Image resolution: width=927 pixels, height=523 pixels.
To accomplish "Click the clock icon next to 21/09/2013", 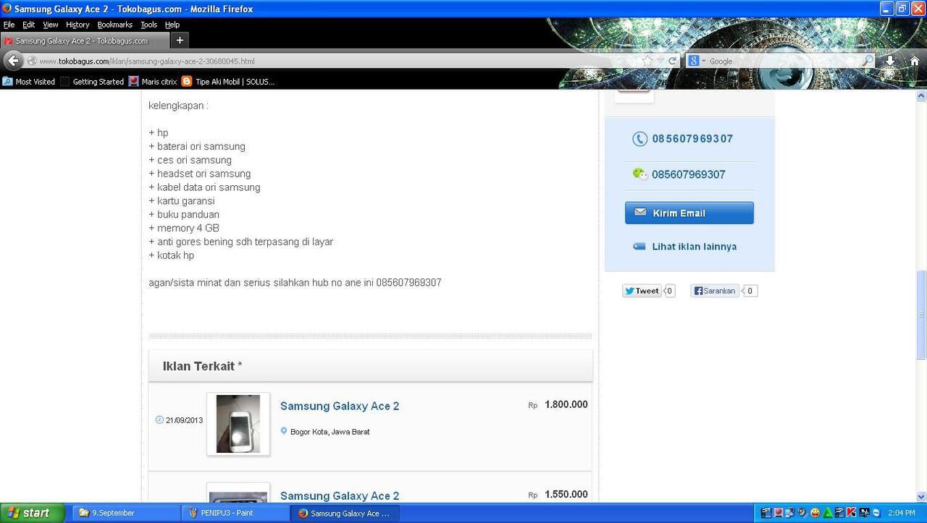I will [x=159, y=420].
